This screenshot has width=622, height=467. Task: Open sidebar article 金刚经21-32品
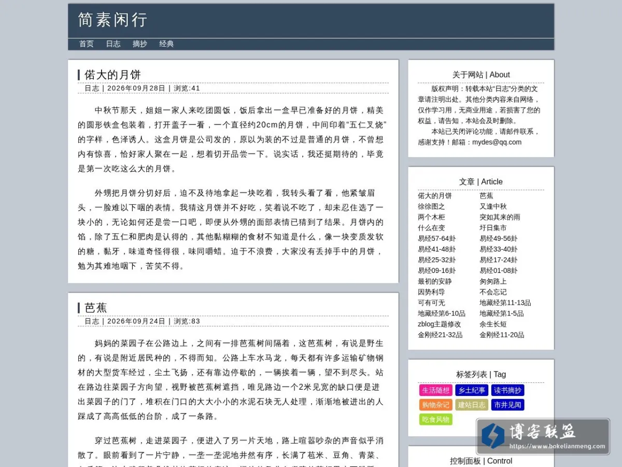(x=440, y=335)
